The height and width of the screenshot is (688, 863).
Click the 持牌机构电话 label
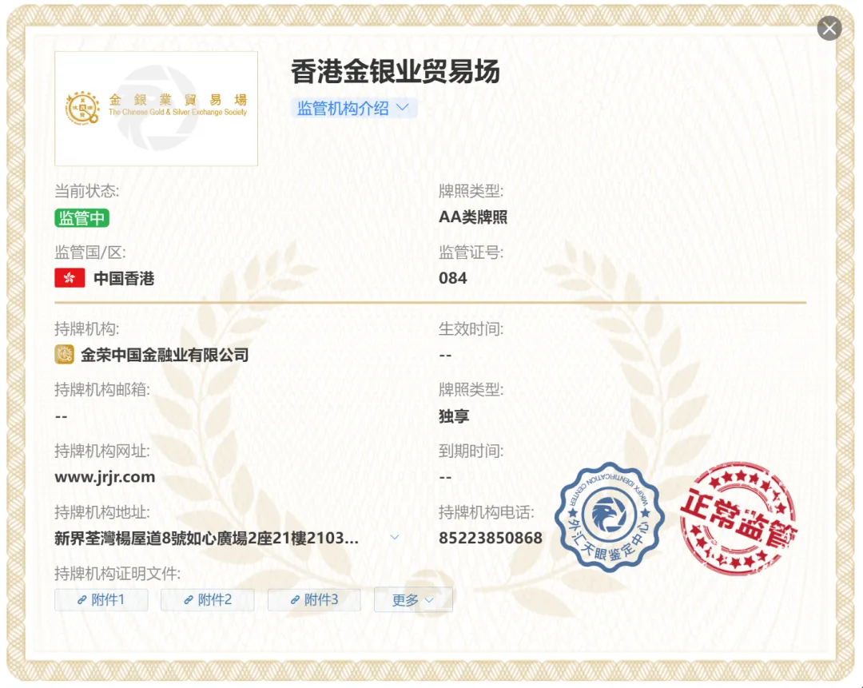pyautogui.click(x=486, y=512)
